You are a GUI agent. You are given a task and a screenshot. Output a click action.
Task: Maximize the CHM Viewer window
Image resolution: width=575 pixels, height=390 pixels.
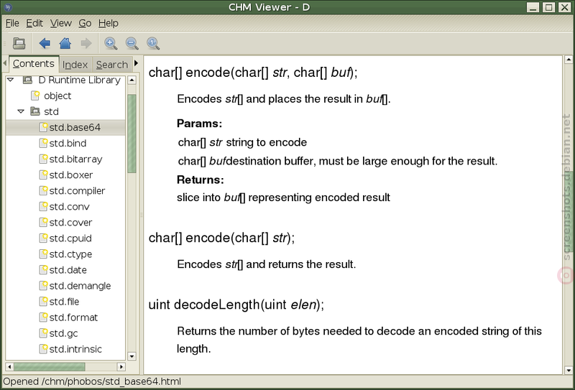(548, 7)
